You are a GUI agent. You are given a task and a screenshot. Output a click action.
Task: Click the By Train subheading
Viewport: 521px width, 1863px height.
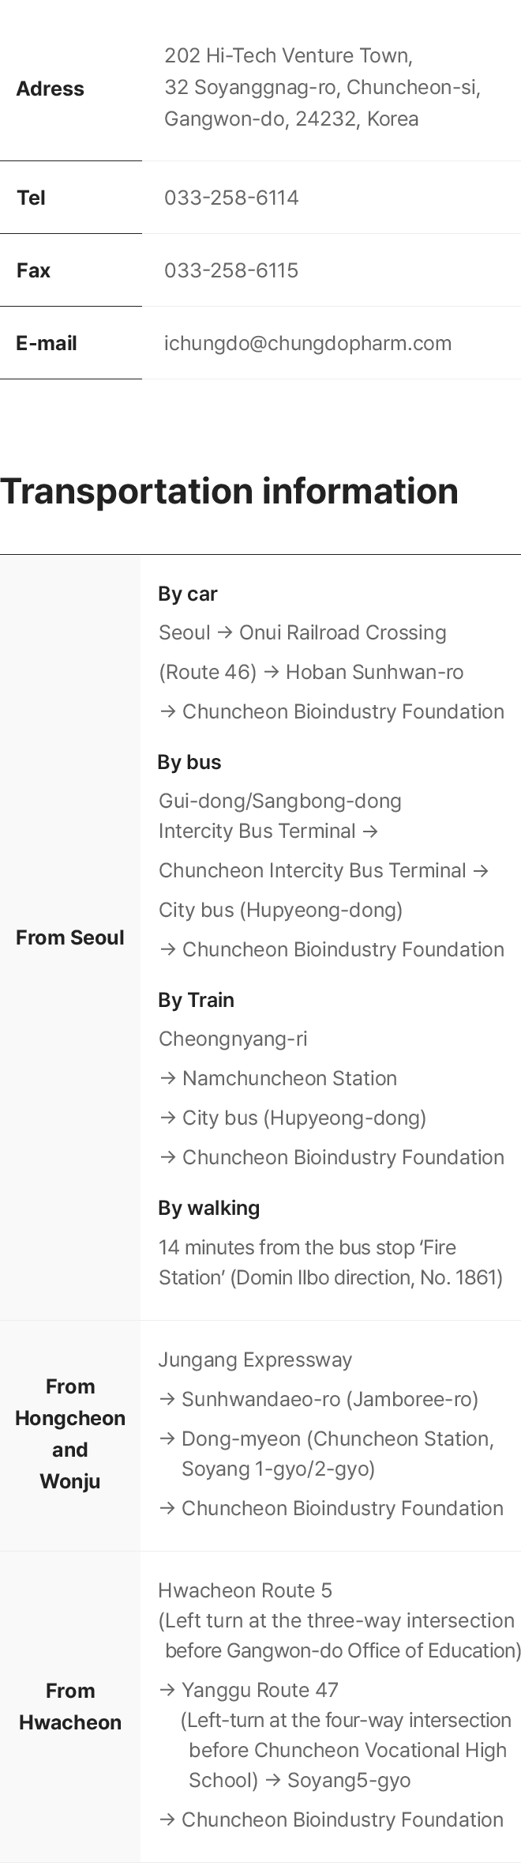point(196,1000)
